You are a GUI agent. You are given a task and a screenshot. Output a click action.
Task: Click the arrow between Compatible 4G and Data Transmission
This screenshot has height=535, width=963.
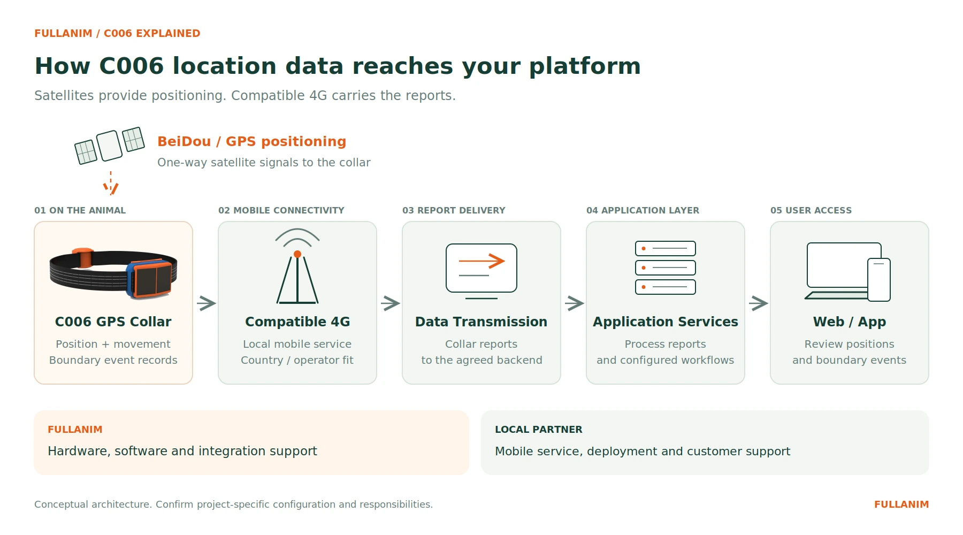coord(391,303)
